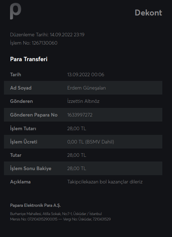The width and height of the screenshot is (172, 237).
Task: Select the İşlem Ücreti 0,00 TL value
Action: (90, 142)
